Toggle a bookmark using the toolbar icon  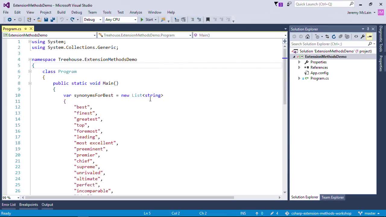(x=208, y=20)
